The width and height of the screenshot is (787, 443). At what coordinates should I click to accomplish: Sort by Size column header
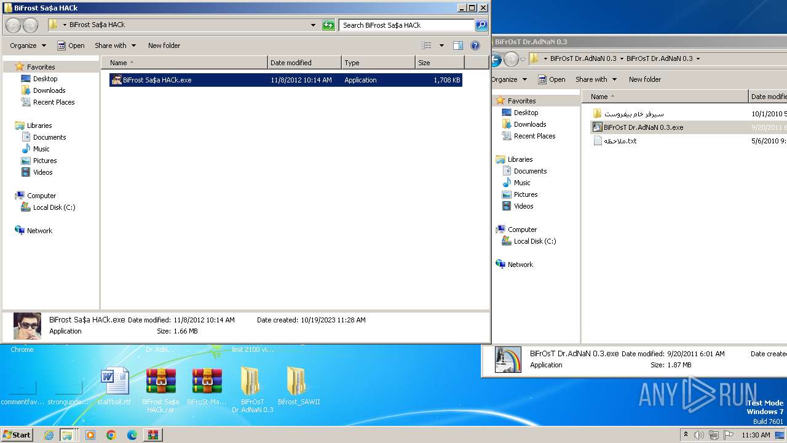[x=440, y=63]
